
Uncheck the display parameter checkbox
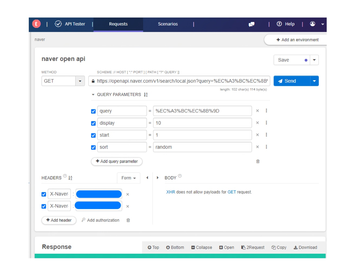[x=93, y=123]
